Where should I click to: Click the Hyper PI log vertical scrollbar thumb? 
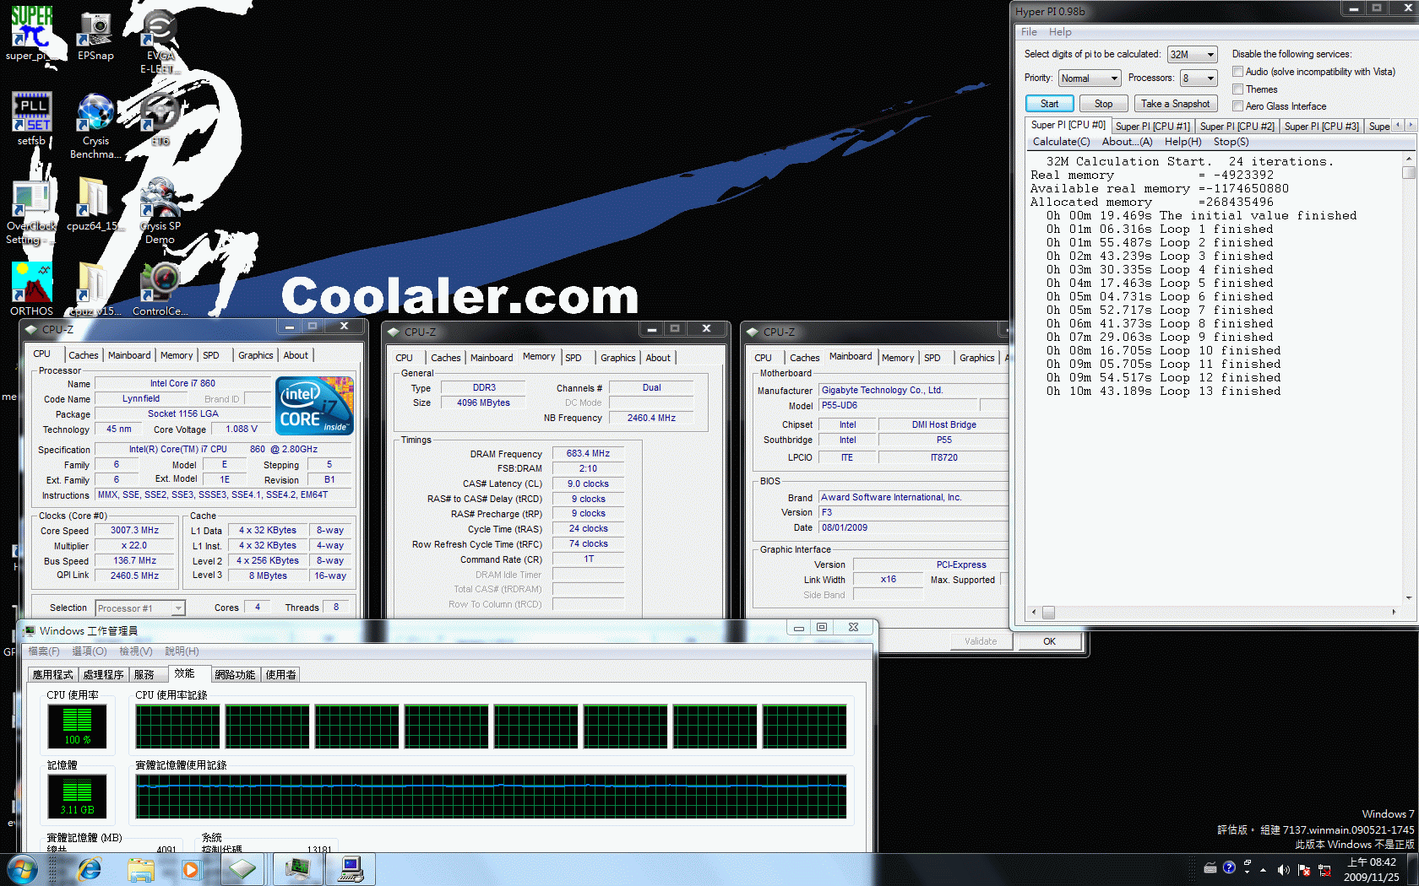tap(1408, 173)
